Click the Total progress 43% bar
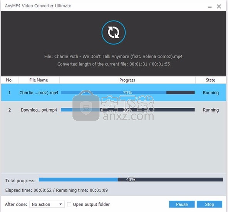 tap(131, 180)
